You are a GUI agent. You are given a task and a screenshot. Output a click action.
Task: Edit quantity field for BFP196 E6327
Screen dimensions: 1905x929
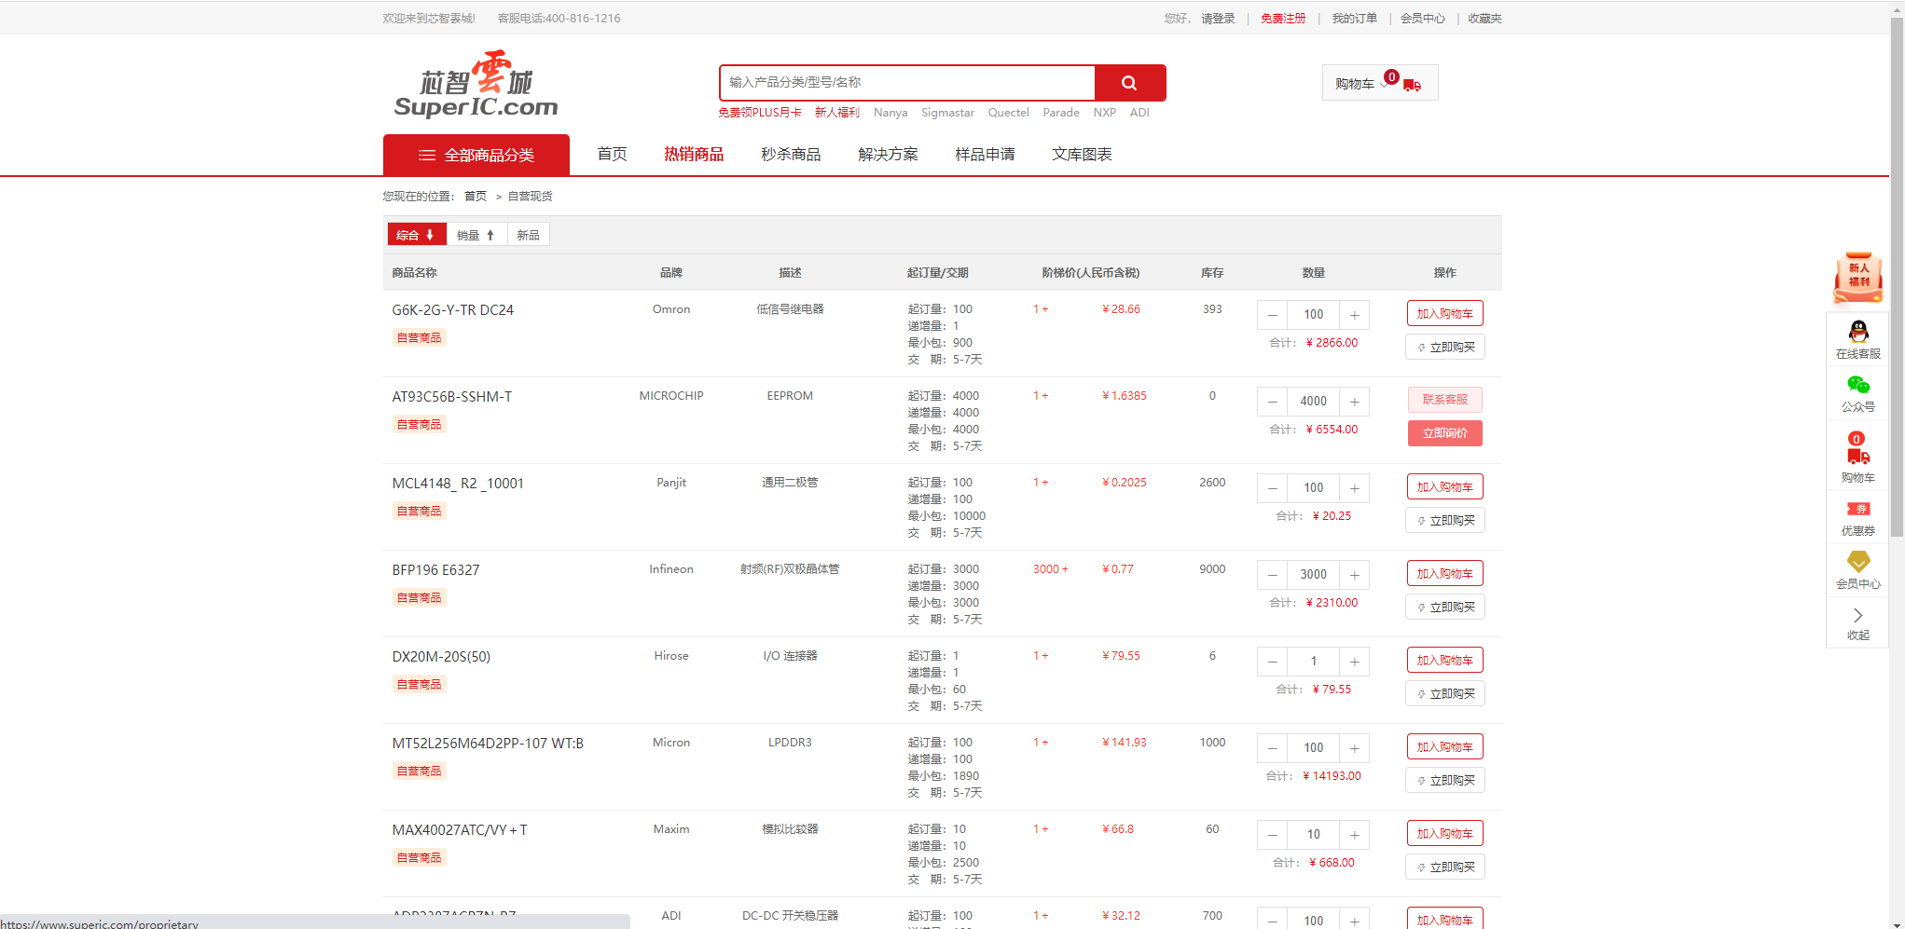point(1313,575)
